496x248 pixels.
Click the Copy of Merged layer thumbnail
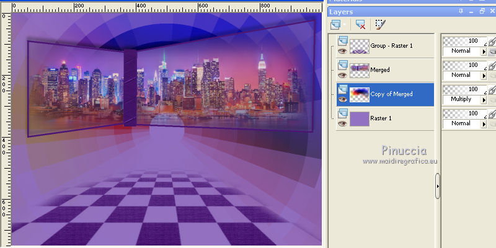tap(360, 95)
